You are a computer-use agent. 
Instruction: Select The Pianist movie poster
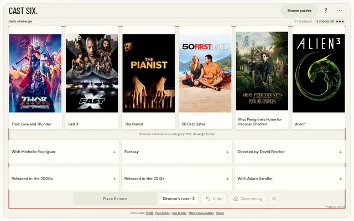click(x=149, y=73)
